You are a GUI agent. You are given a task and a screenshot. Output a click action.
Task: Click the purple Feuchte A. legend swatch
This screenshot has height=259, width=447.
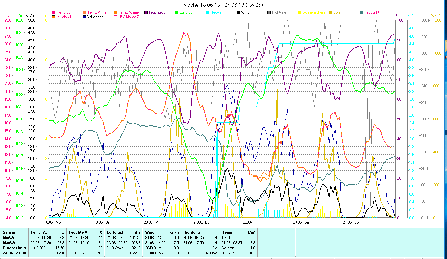[146, 12]
